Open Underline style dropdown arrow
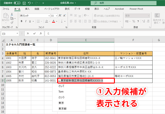 click(x=33, y=21)
